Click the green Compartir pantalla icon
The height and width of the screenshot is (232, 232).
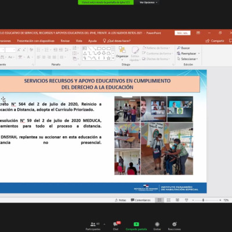pyautogui.click(x=136, y=224)
